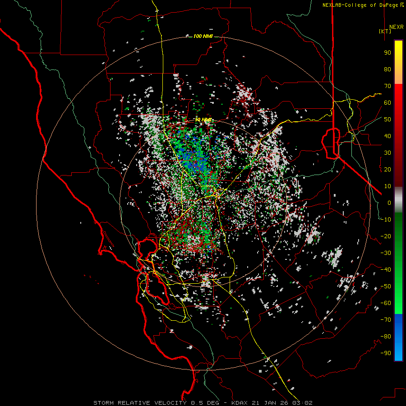The width and height of the screenshot is (406, 406).
Task: Select the -20 scale value
Action: pyautogui.click(x=386, y=236)
